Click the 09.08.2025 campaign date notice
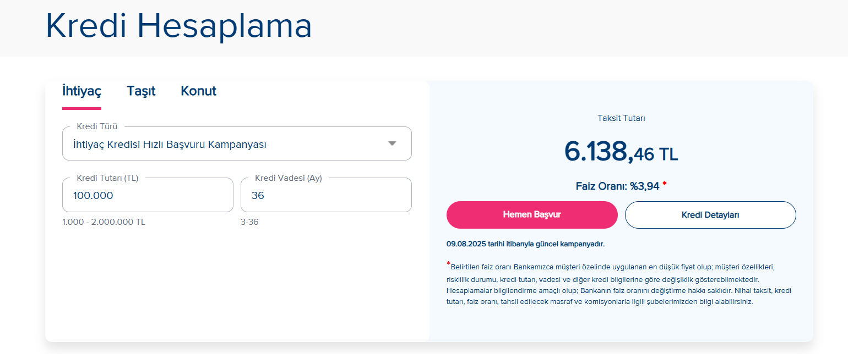The image size is (848, 354). point(529,244)
